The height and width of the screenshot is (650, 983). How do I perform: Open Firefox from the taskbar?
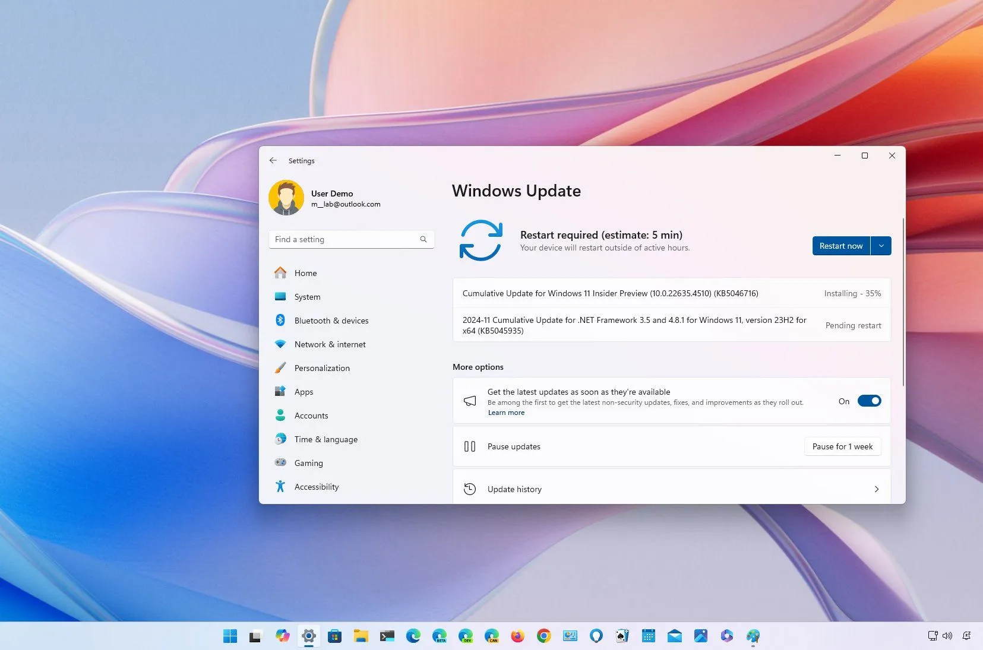(x=517, y=635)
